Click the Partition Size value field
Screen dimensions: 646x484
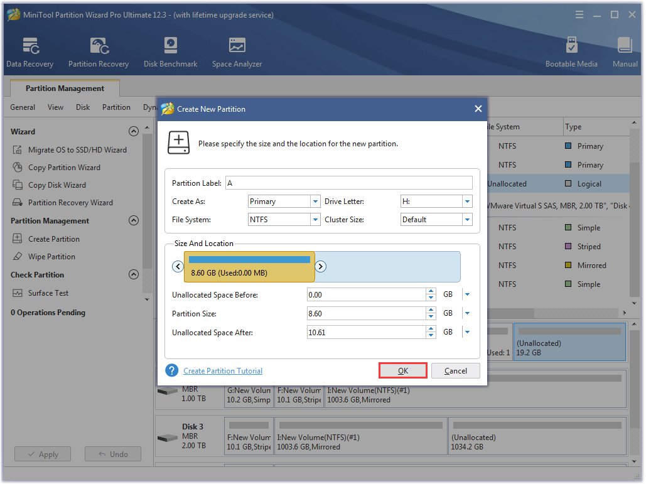[x=366, y=313]
